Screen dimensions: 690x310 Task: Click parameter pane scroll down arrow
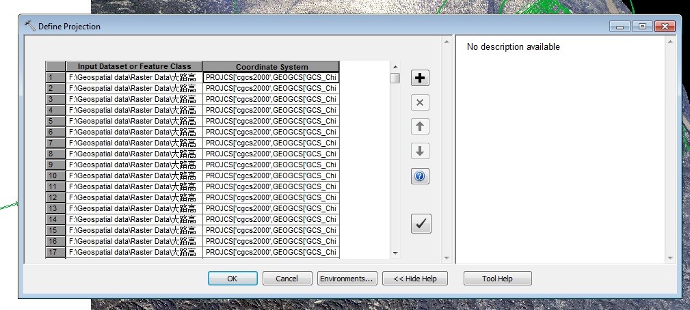(447, 258)
